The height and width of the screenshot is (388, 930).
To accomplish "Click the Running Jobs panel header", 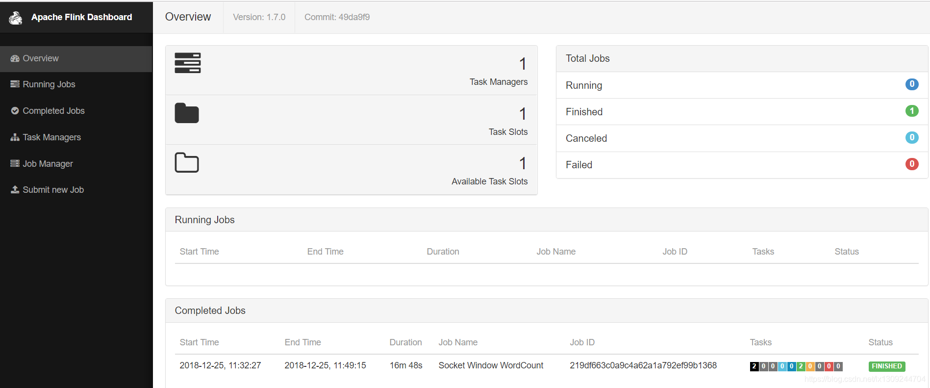I will [x=547, y=220].
